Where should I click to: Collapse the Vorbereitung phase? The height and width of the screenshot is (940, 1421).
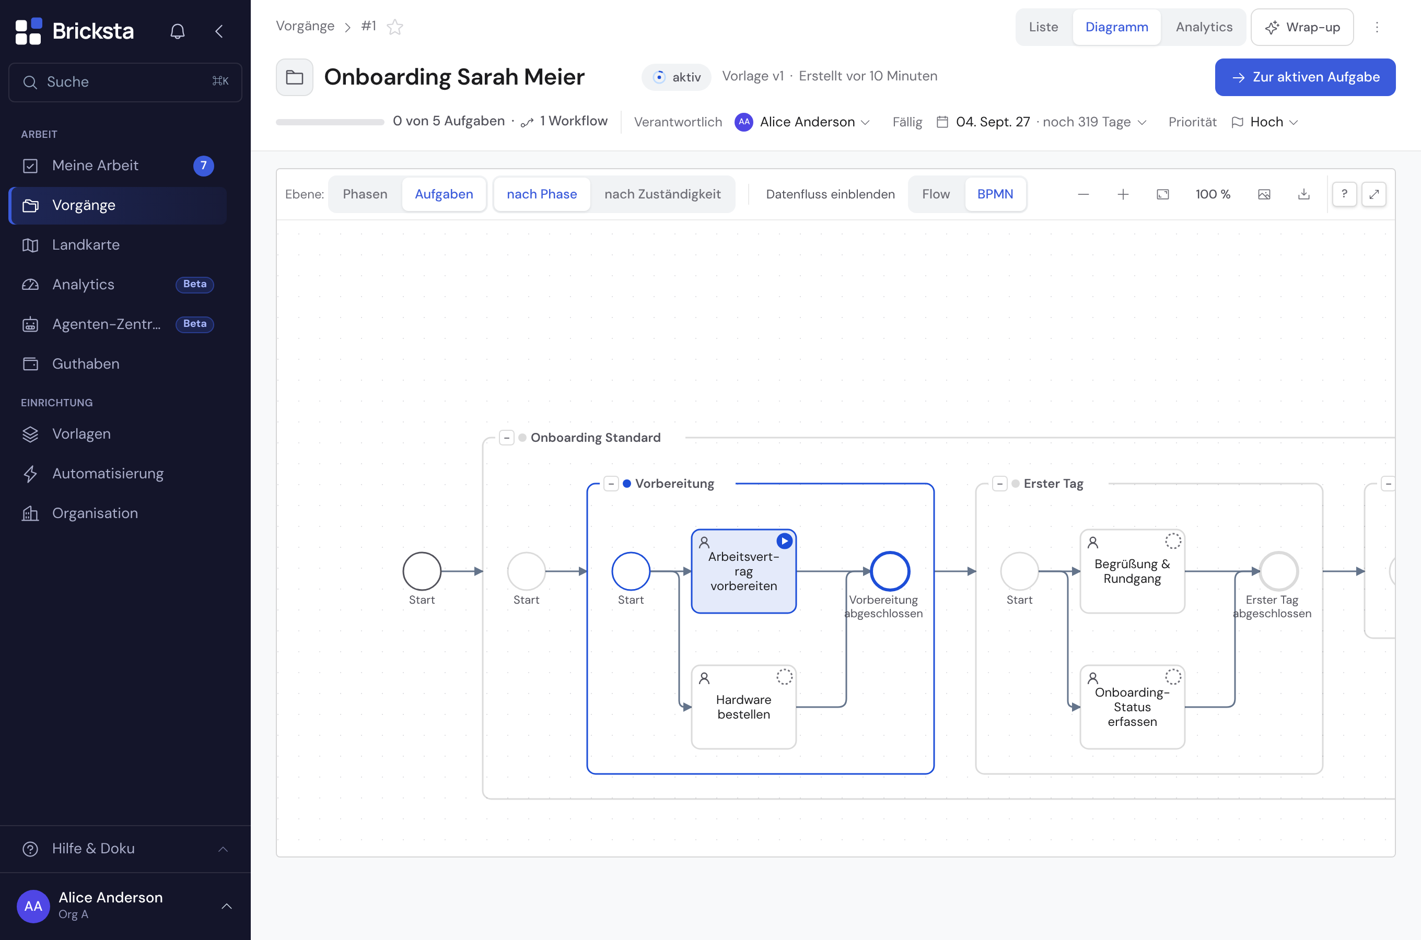[611, 484]
